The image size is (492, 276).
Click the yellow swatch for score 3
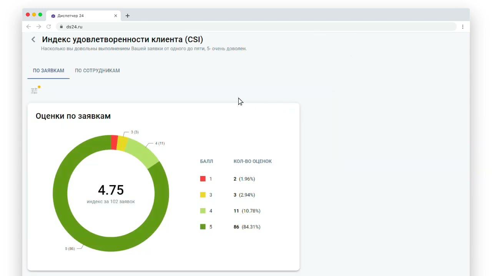pyautogui.click(x=203, y=195)
